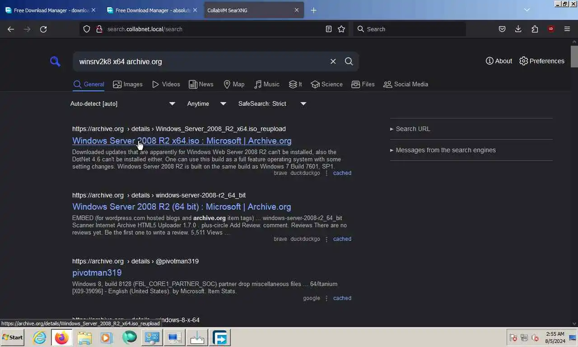Open the network status tray icon

tap(524, 338)
